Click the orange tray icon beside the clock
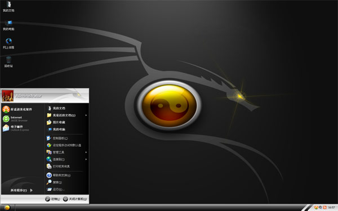The height and width of the screenshot is (211, 338). [324, 207]
